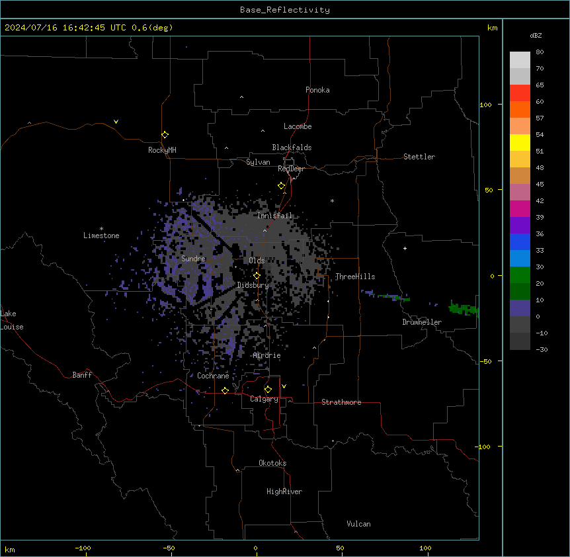The height and width of the screenshot is (557, 570).
Task: Click the -30 value on the dBZ scale
Action: coord(542,349)
